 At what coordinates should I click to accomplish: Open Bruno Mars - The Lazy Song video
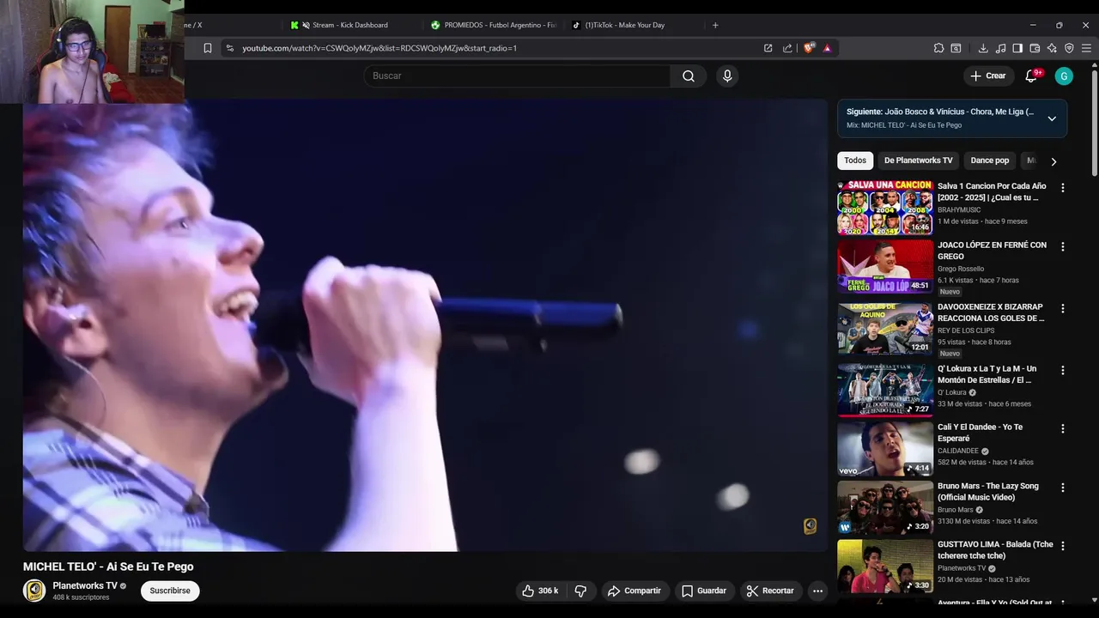pyautogui.click(x=885, y=507)
